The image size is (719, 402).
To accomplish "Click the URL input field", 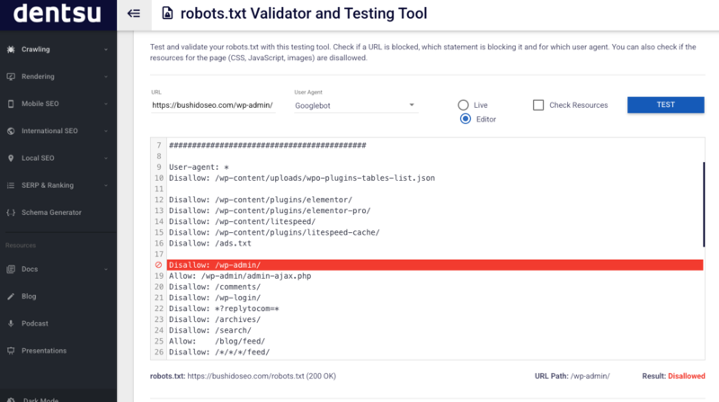I will [x=213, y=105].
